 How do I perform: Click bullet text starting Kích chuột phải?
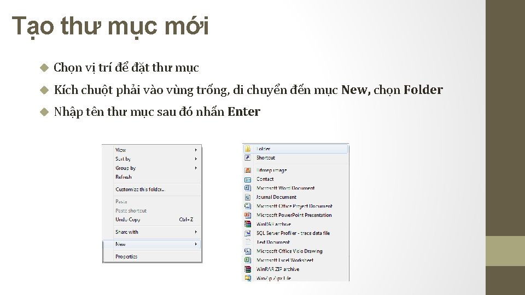pyautogui.click(x=248, y=90)
